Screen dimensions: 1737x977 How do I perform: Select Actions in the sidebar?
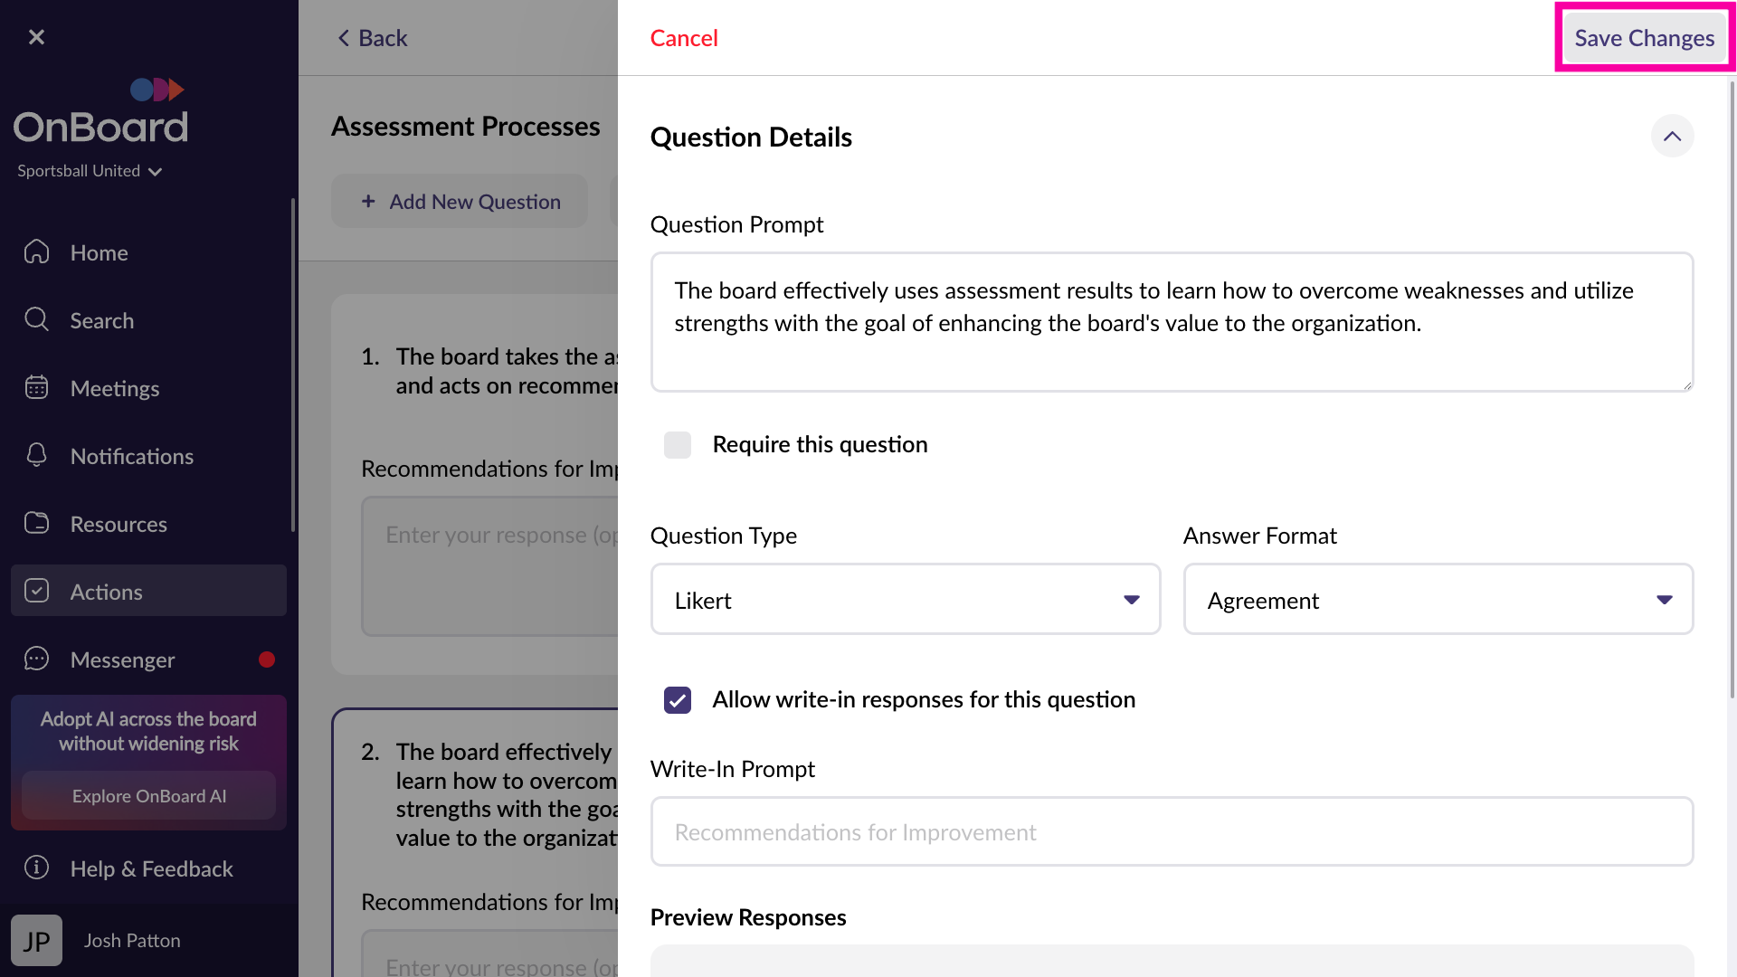[148, 591]
